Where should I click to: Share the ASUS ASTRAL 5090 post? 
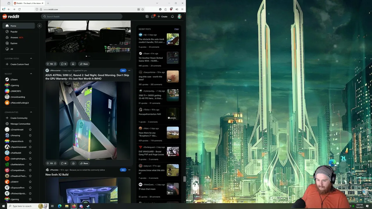pyautogui.click(x=84, y=163)
